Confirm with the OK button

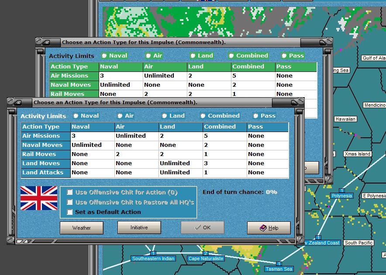(203, 227)
